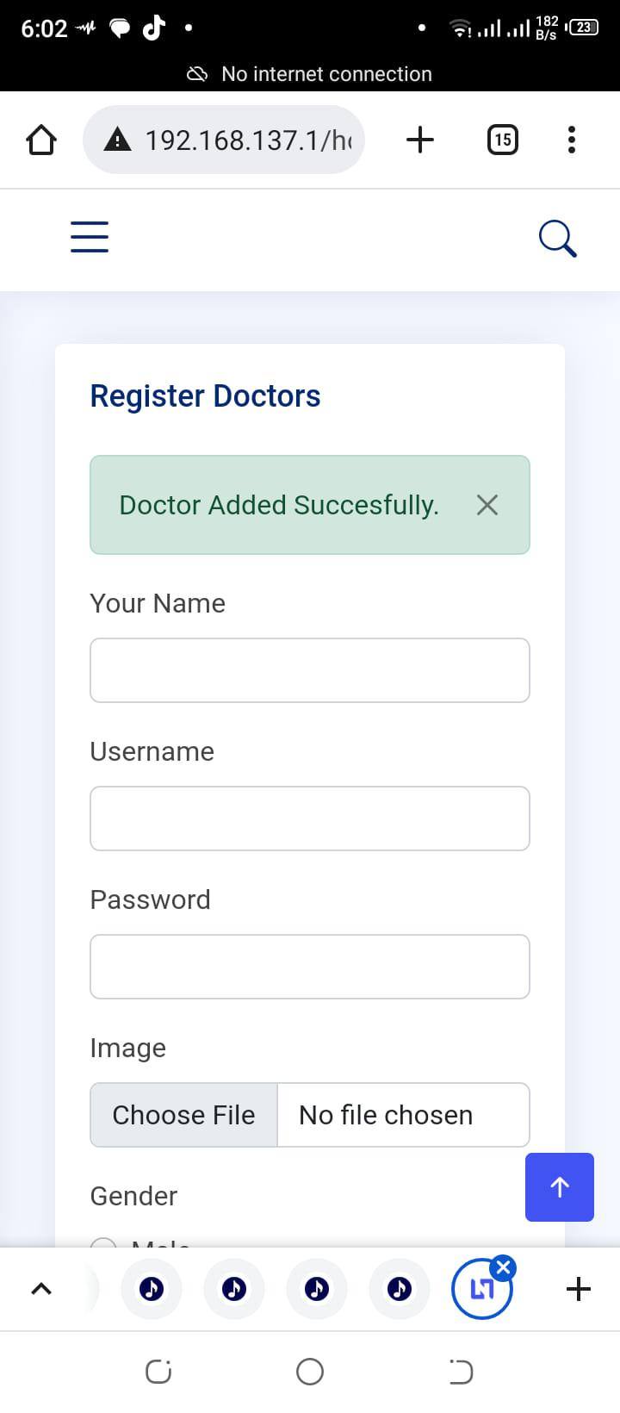Switch to the first music-note tab
Viewport: 620px width, 1413px height.
tap(152, 1289)
